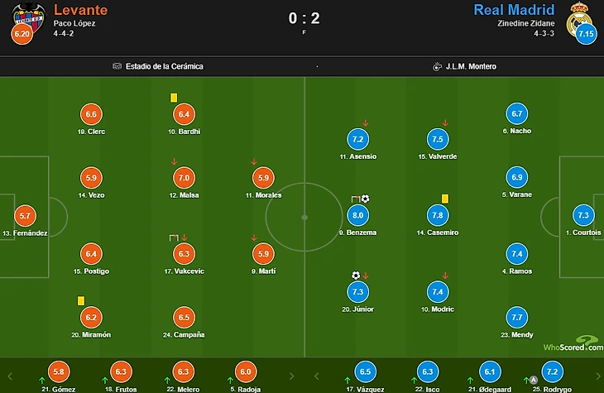This screenshot has width=604, height=393.
Task: Click Benzema's 8.0 rating circle
Action: click(358, 215)
